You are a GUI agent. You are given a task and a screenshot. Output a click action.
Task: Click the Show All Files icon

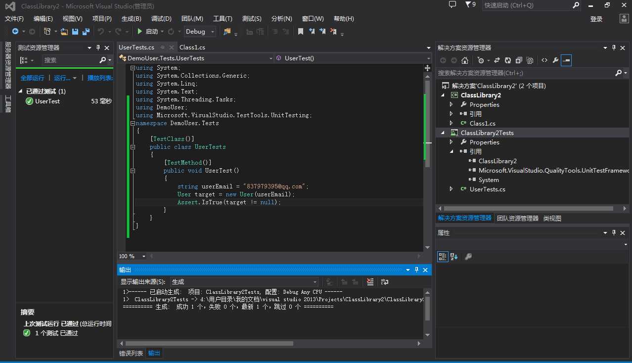click(x=530, y=60)
